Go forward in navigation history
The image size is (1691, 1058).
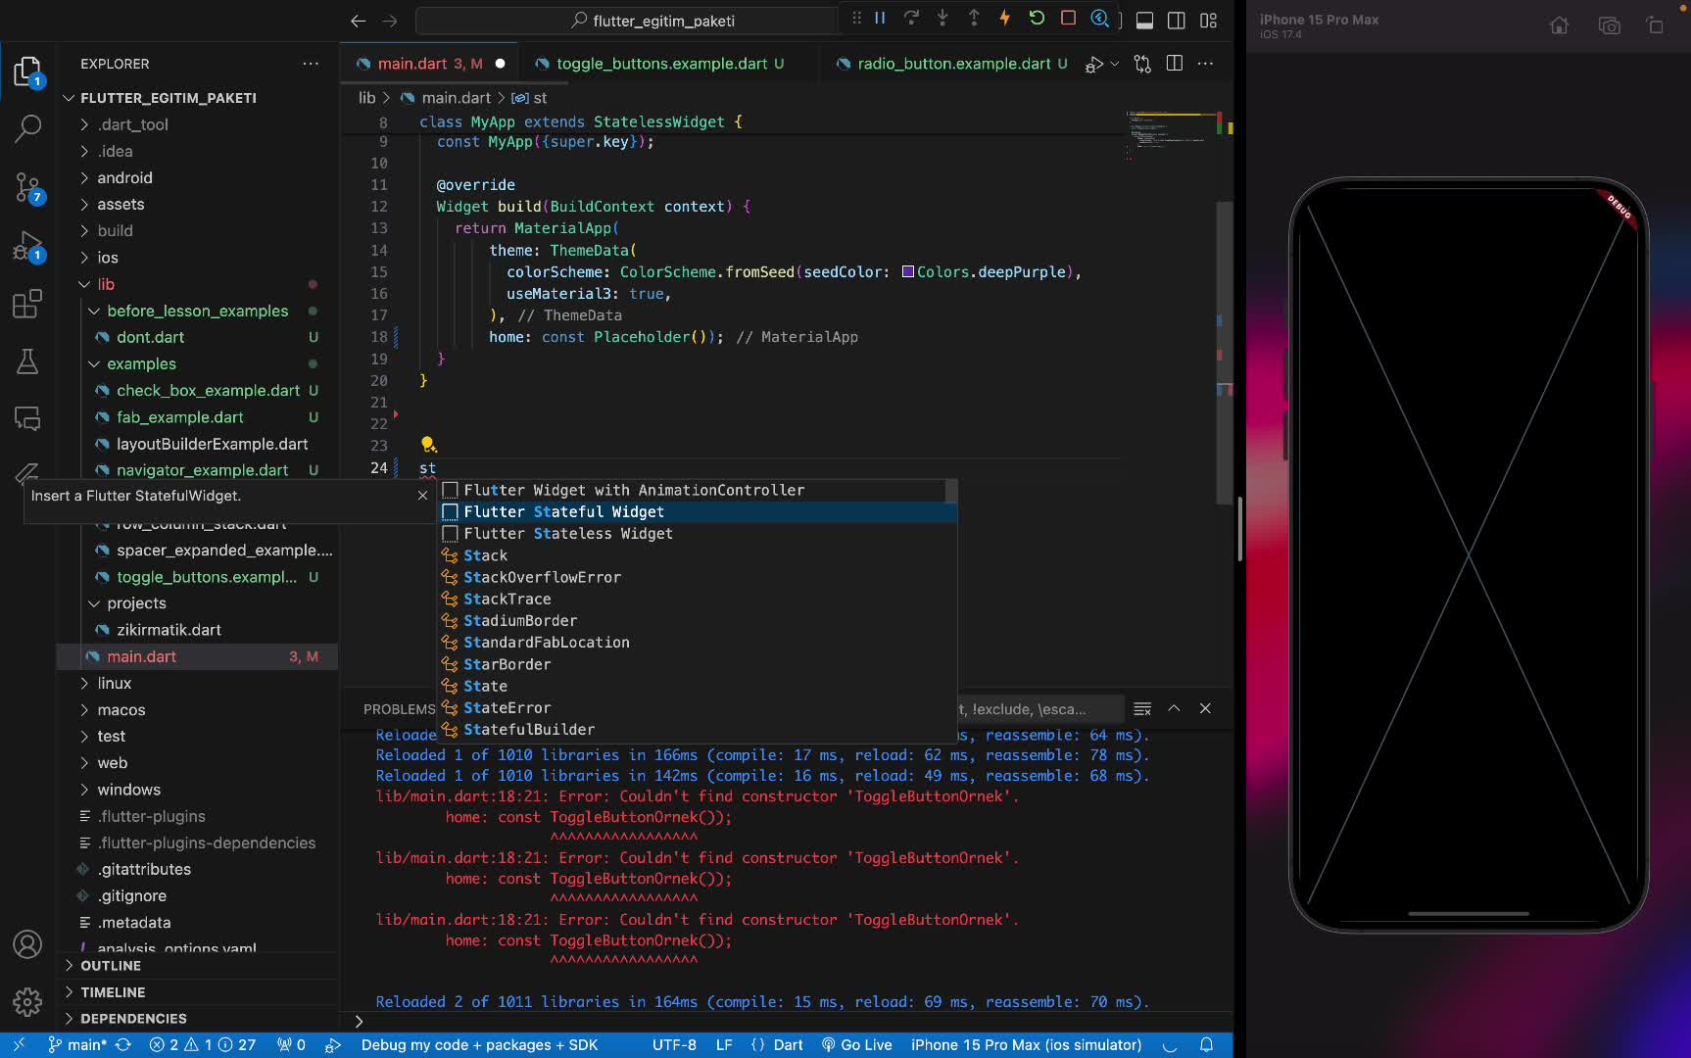pyautogui.click(x=390, y=21)
